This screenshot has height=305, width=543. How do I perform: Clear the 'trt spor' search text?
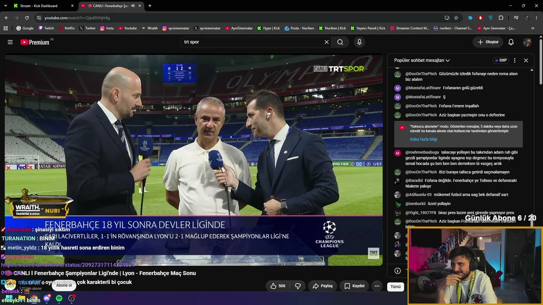click(327, 42)
